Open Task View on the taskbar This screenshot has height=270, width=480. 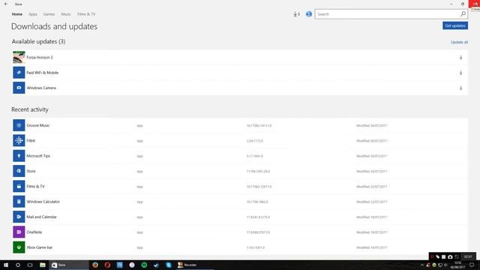click(x=30, y=265)
